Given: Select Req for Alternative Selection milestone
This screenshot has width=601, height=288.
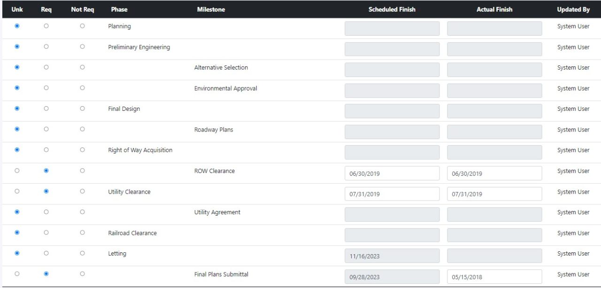Looking at the screenshot, I should (46, 67).
